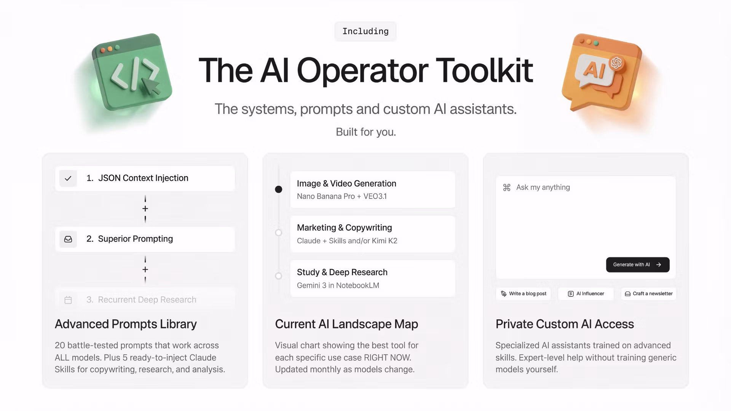The image size is (731, 411).
Task: Click the Current AI Landscape Map heading
Action: pyautogui.click(x=346, y=324)
